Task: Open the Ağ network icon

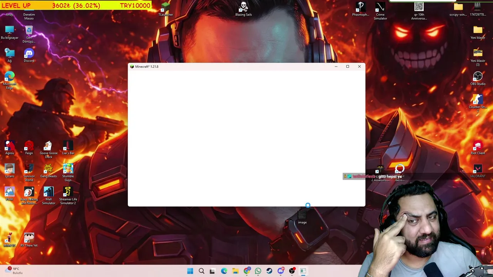Action: click(x=10, y=55)
